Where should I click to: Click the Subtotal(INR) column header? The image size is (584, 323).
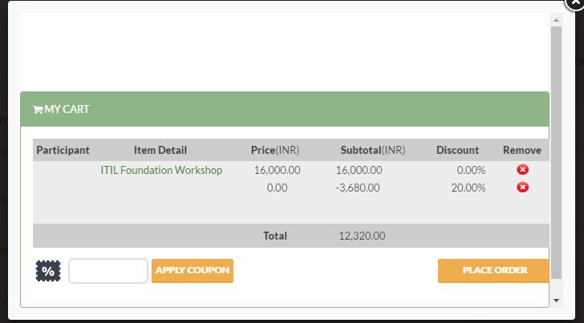point(372,150)
